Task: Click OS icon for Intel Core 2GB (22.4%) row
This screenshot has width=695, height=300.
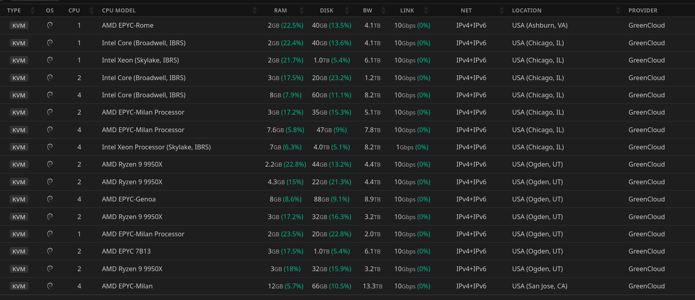Action: coord(50,42)
